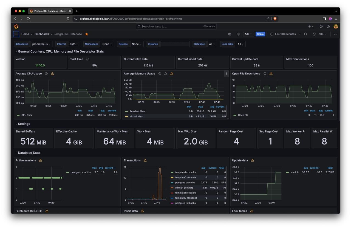Click the Share button

pos(260,34)
